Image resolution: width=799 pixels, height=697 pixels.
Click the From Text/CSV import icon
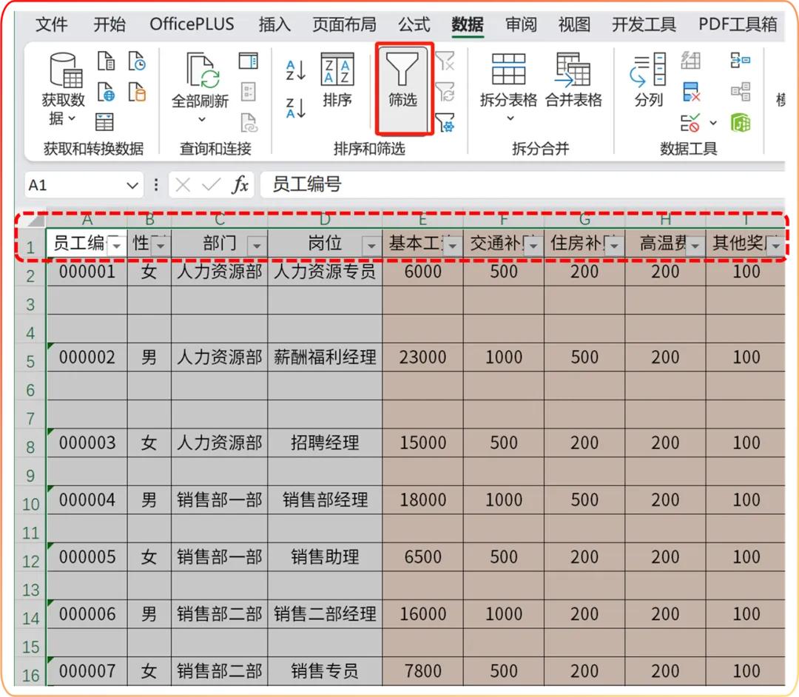click(106, 61)
